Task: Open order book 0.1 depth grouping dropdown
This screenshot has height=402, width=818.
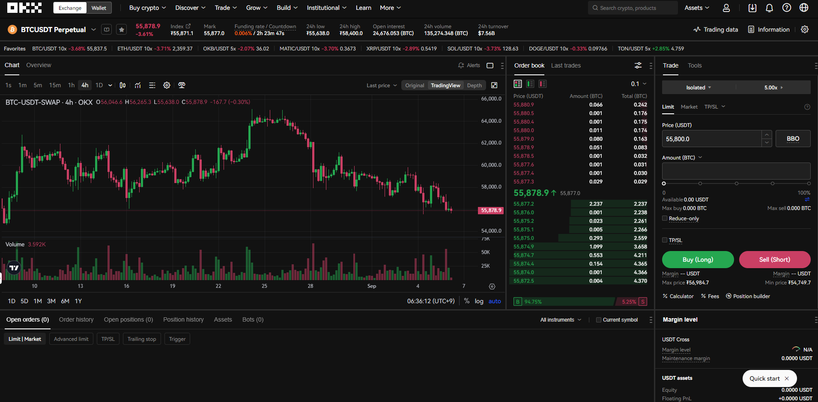Action: (x=639, y=84)
